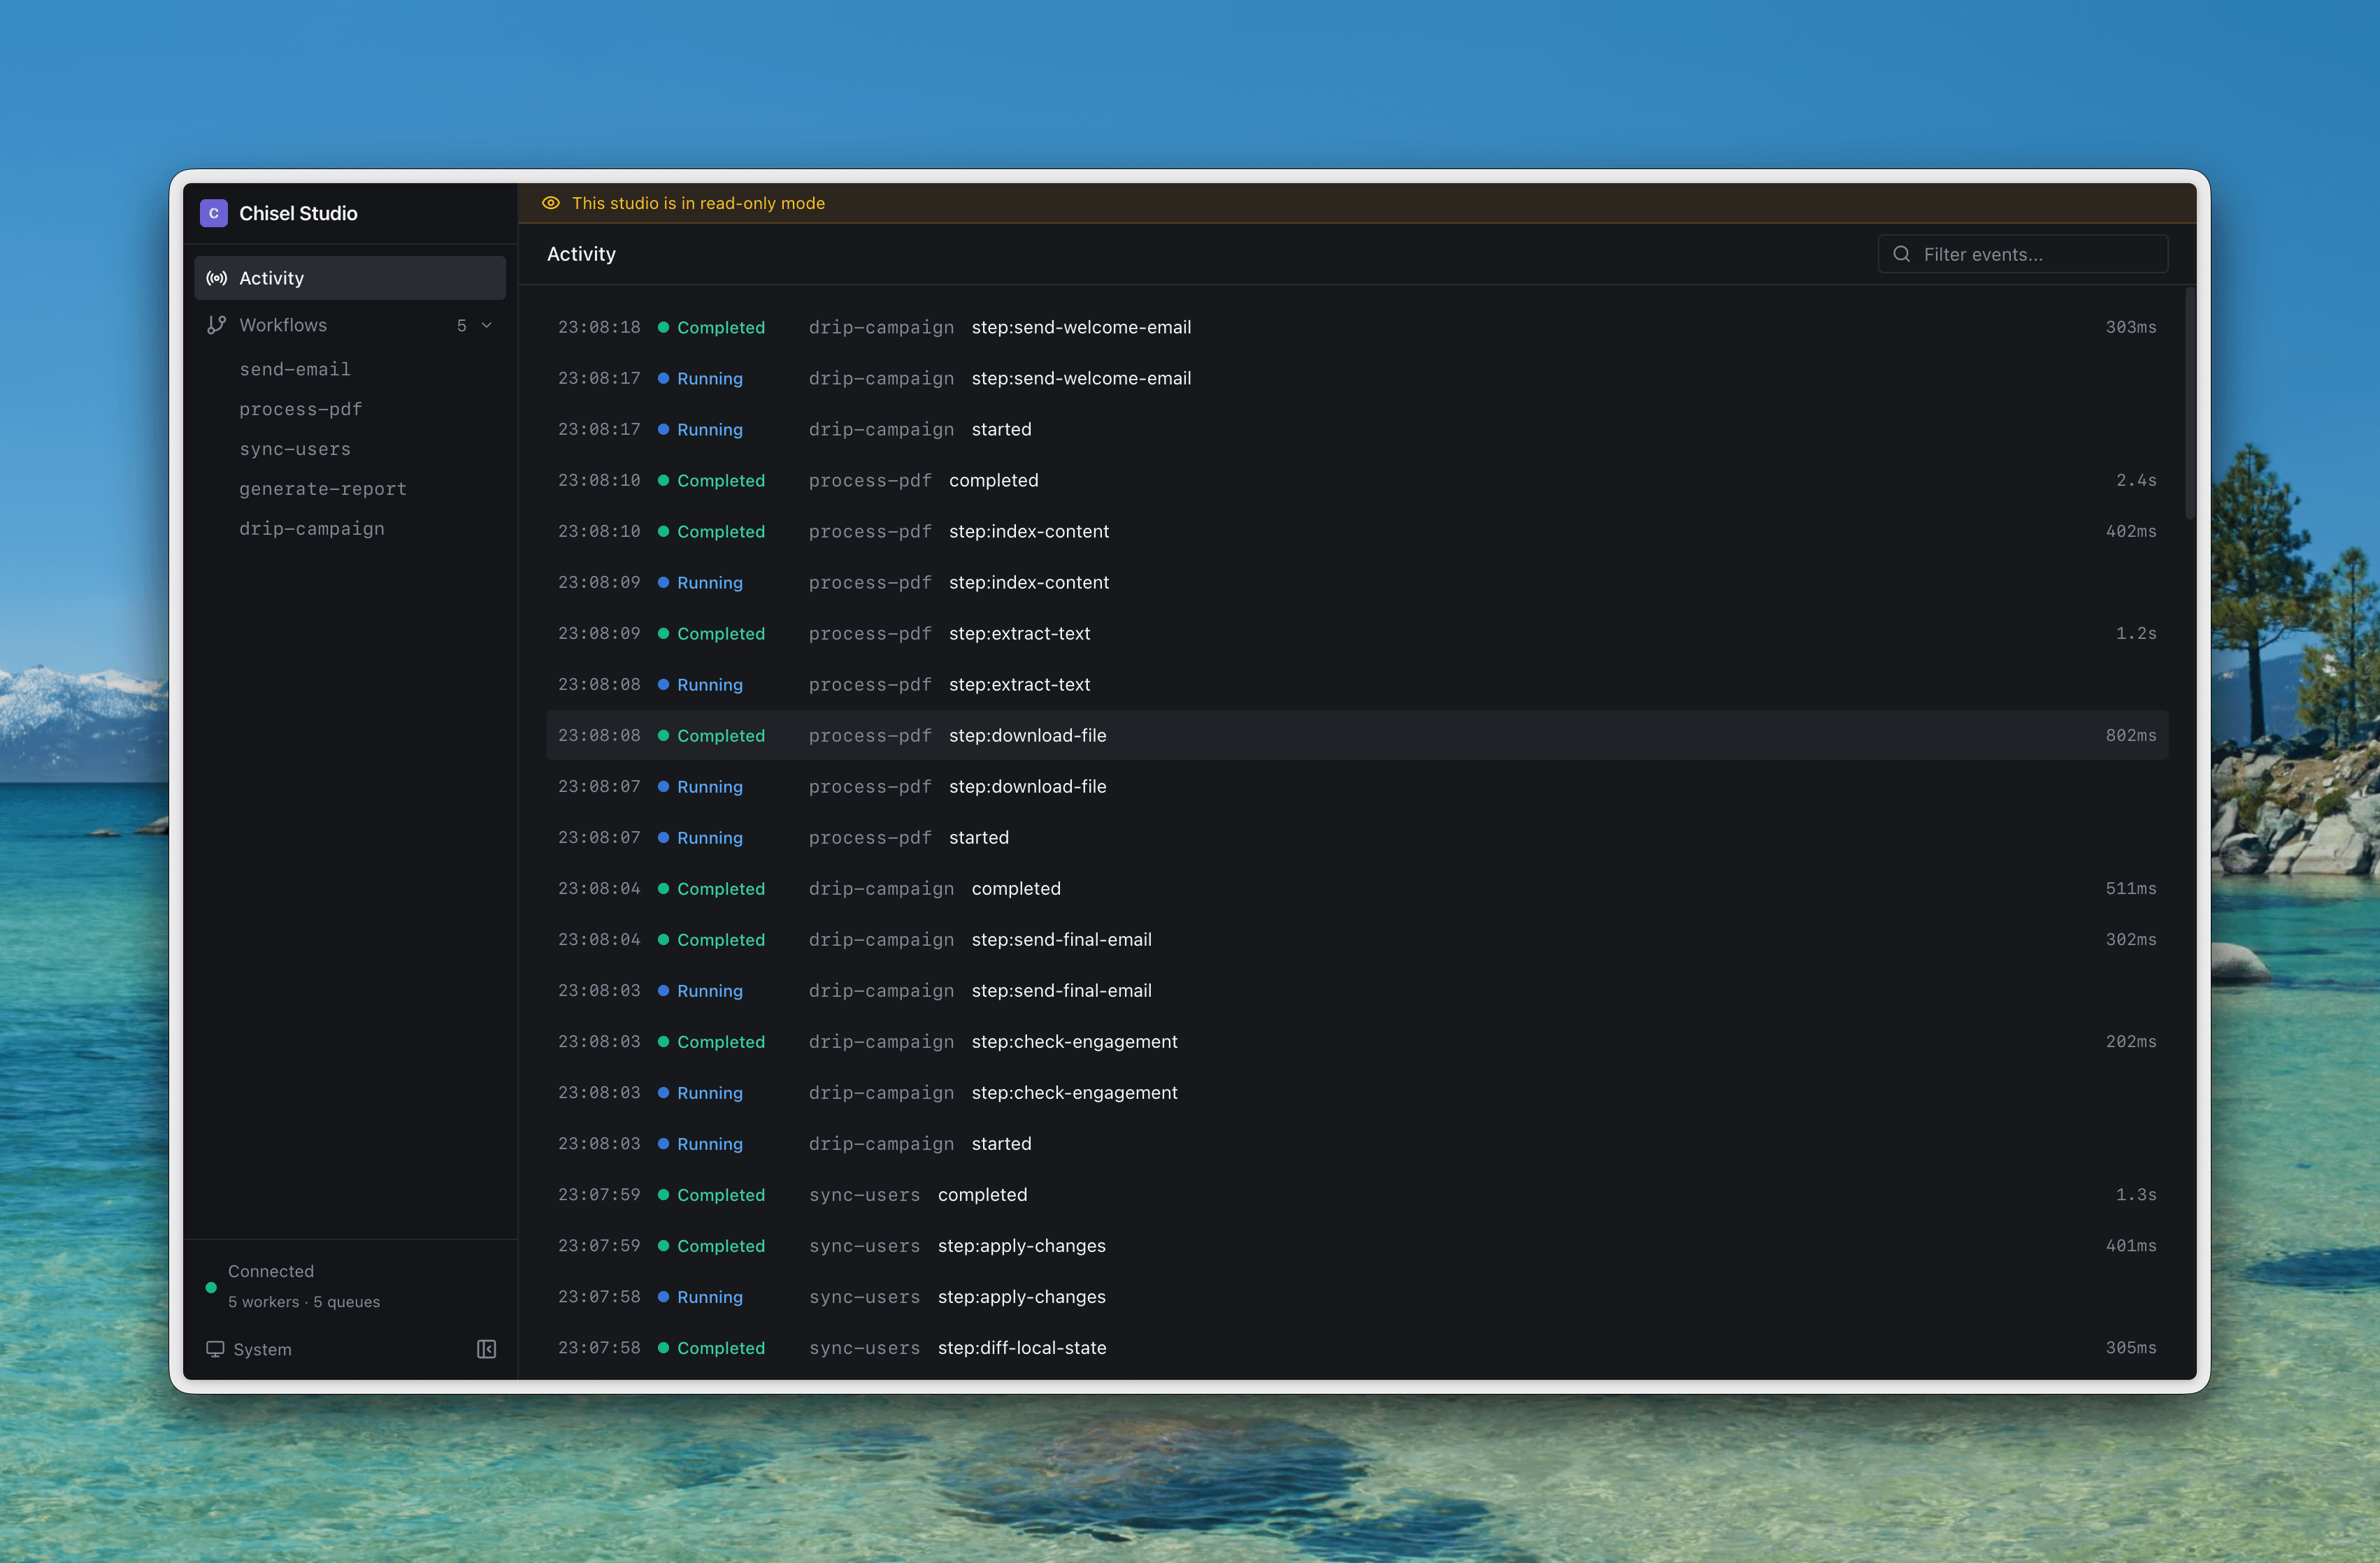
Task: Open the process-pdf workflow
Action: click(300, 409)
